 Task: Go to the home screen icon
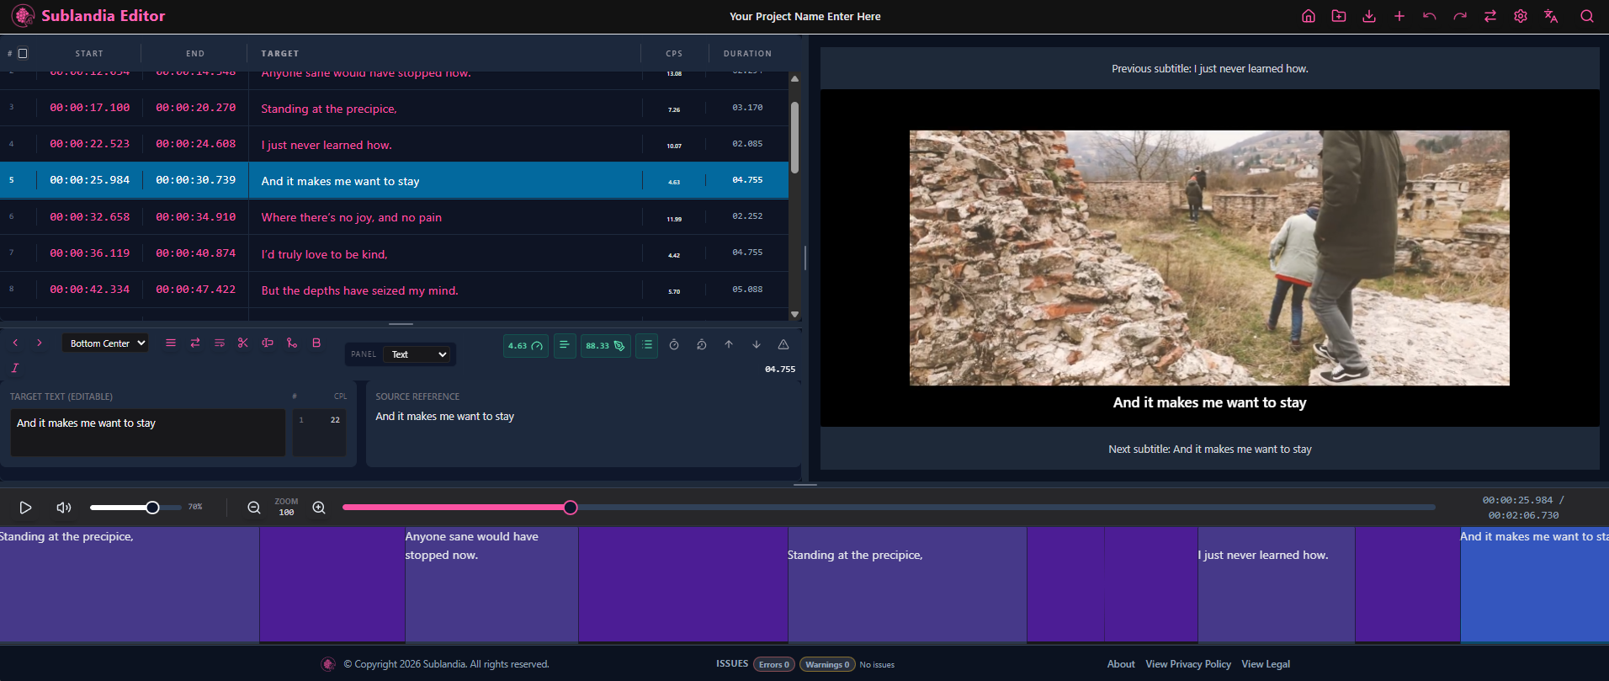(1309, 16)
